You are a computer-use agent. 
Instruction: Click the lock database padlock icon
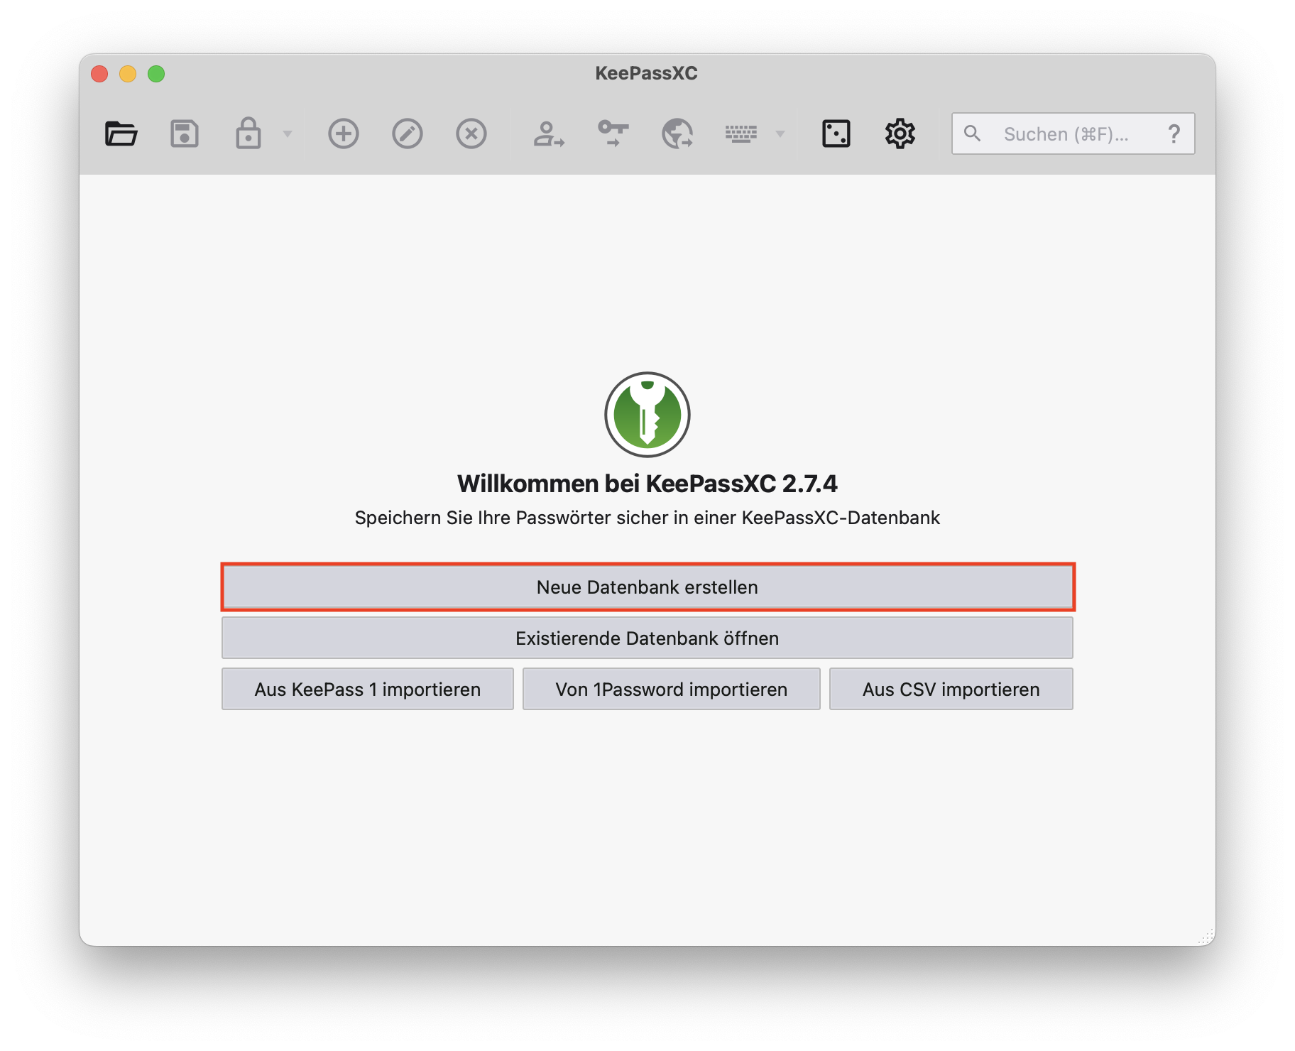248,134
